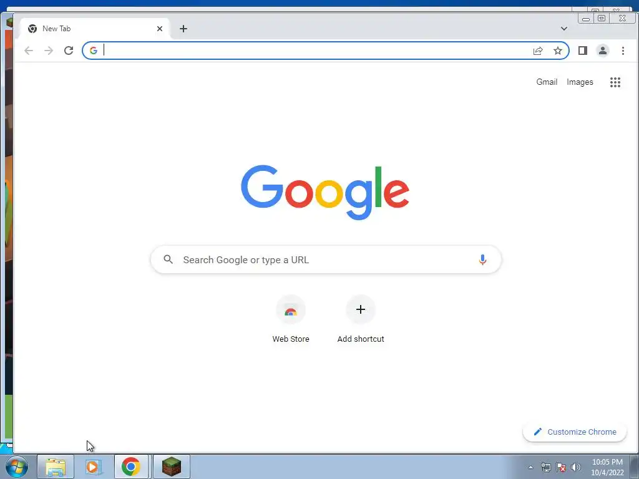Image resolution: width=639 pixels, height=479 pixels.
Task: Open the Google apps grid
Action: [x=615, y=82]
